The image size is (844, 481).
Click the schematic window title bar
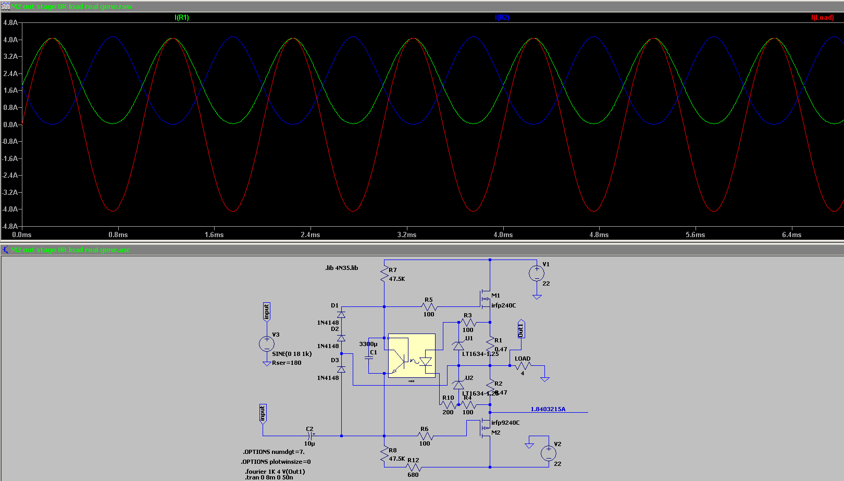422,250
